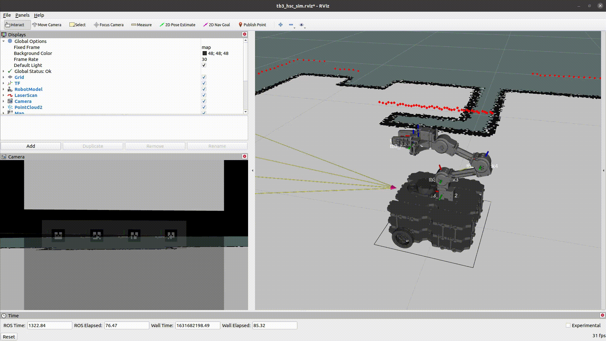Viewport: 606px width, 341px height.
Task: Uncheck the LaserScan display checkbox
Action: (204, 95)
